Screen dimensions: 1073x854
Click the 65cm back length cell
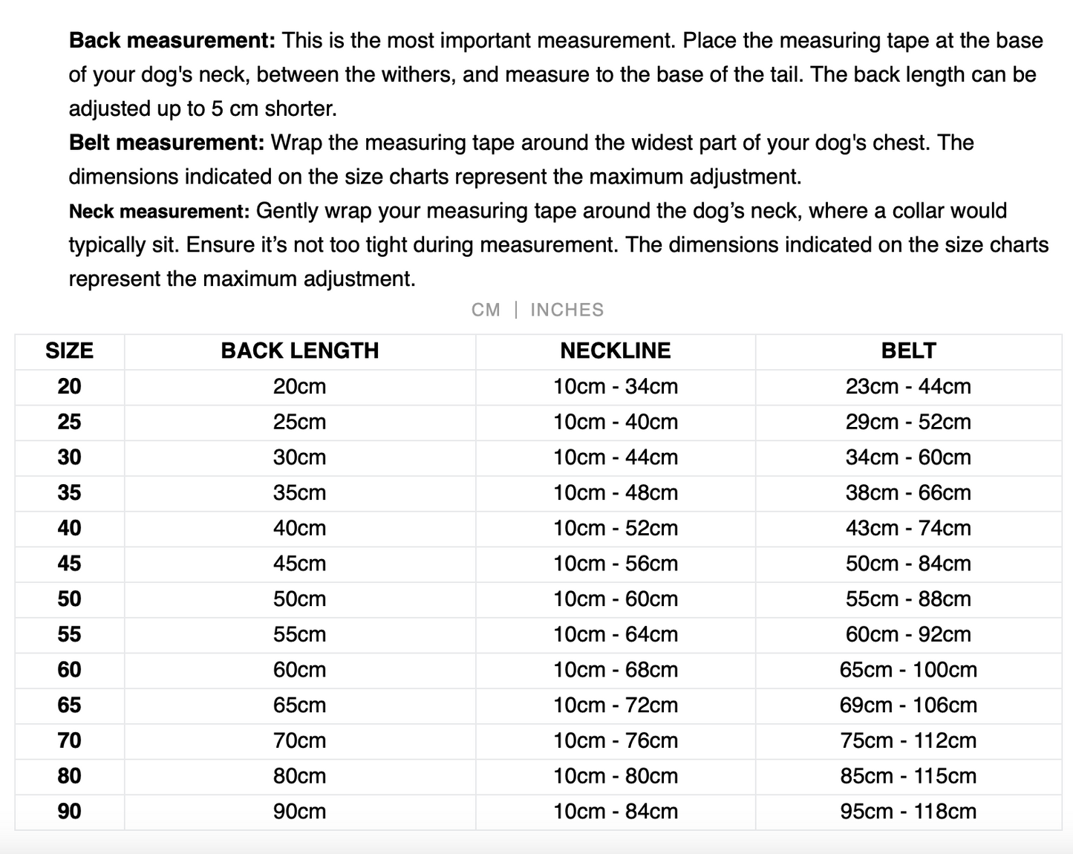click(299, 705)
